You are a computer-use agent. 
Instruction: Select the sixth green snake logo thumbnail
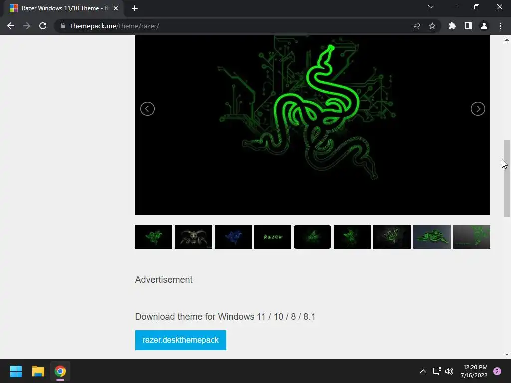coord(352,237)
